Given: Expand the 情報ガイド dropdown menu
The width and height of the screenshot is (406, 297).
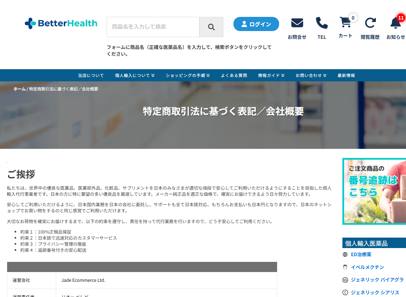Looking at the screenshot, I should pyautogui.click(x=271, y=75).
